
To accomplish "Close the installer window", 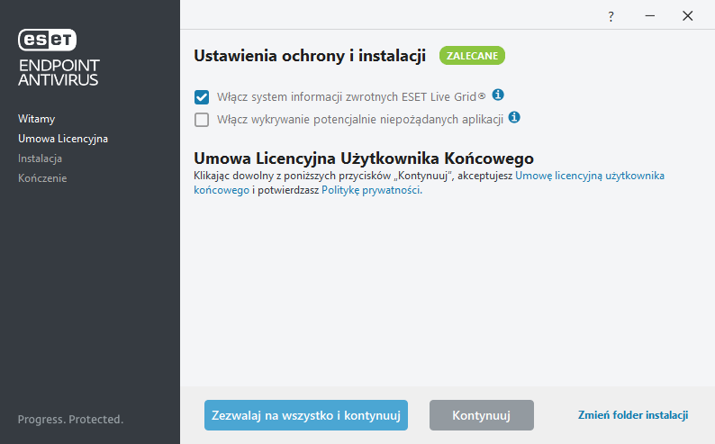I will (688, 16).
